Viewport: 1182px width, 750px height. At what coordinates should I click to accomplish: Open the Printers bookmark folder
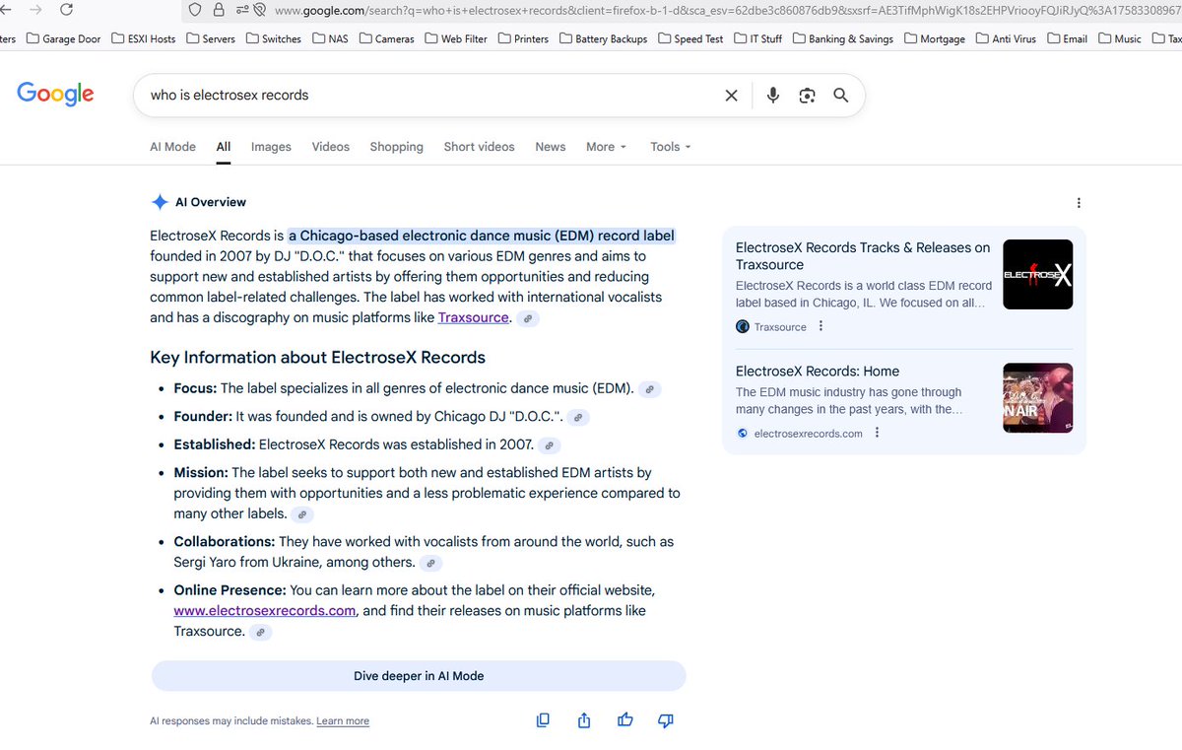[x=523, y=38]
